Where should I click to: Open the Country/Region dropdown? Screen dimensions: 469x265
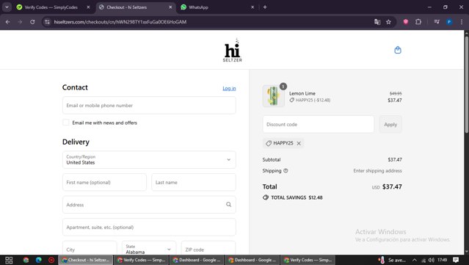pyautogui.click(x=149, y=160)
